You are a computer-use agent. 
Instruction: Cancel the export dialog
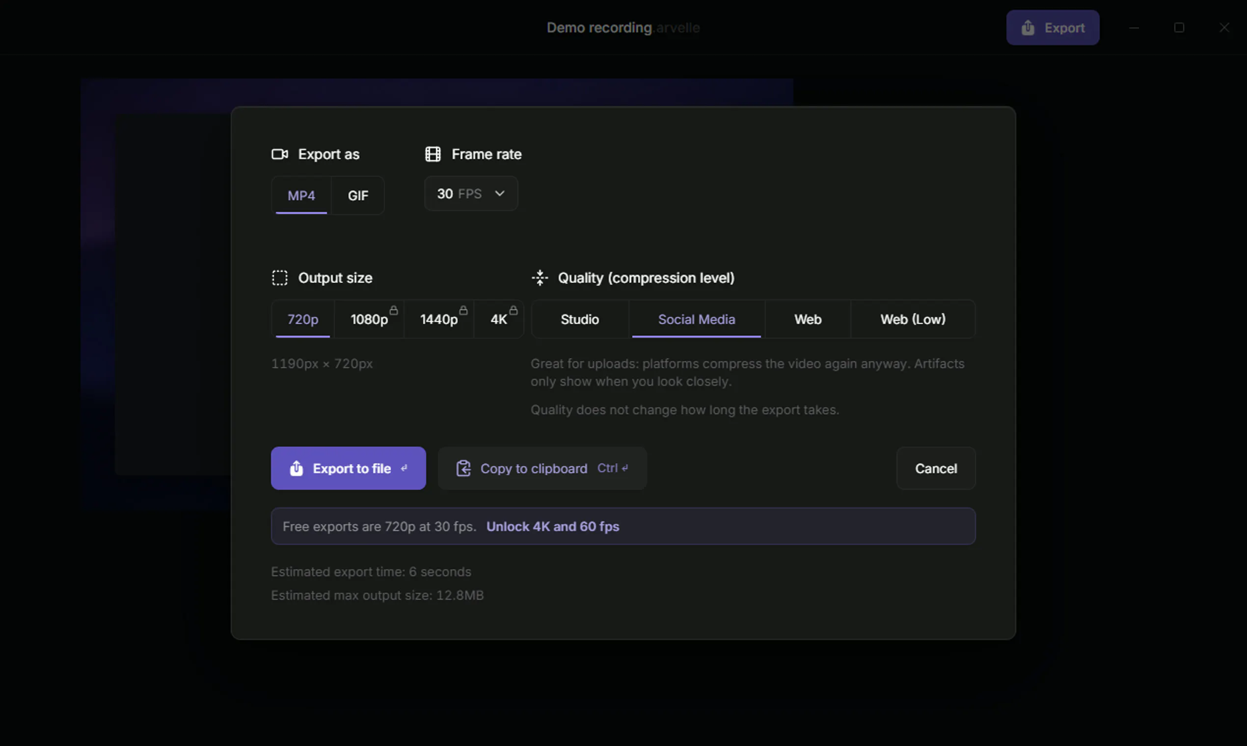point(936,468)
